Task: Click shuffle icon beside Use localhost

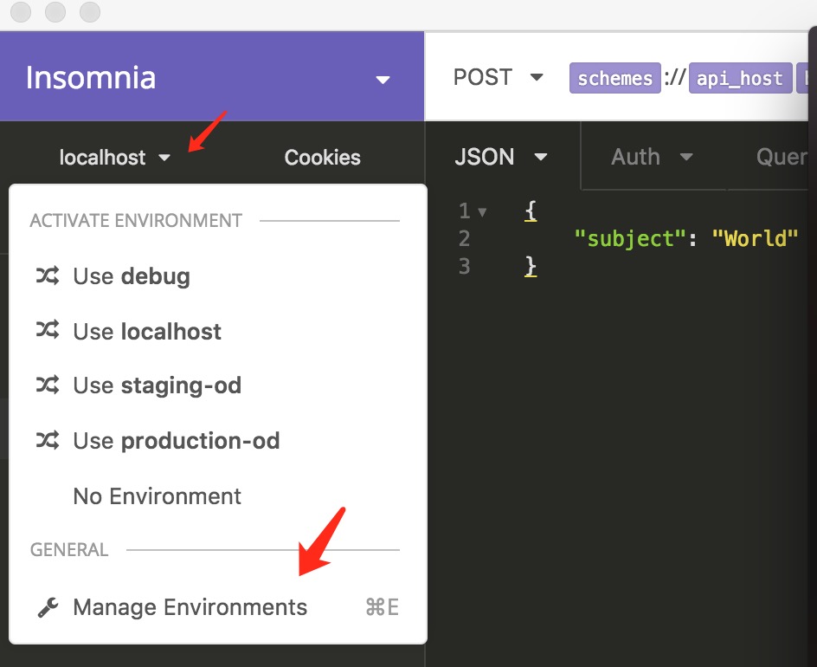Action: click(47, 331)
